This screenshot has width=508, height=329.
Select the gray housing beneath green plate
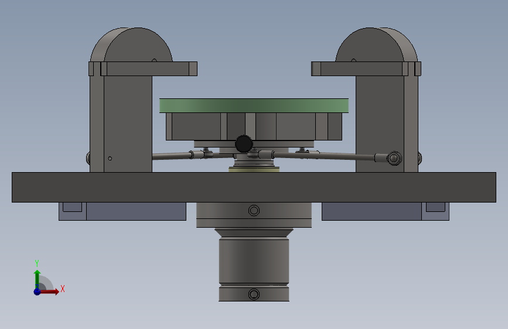pyautogui.click(x=254, y=126)
